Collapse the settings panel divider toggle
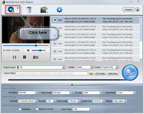Image resolution: width=144 pixels, height=114 pixels. [x=72, y=85]
